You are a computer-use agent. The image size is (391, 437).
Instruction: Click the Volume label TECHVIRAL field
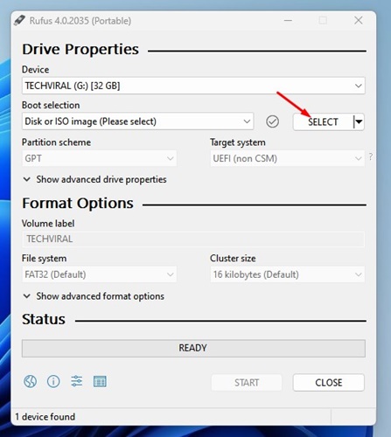[x=193, y=239]
